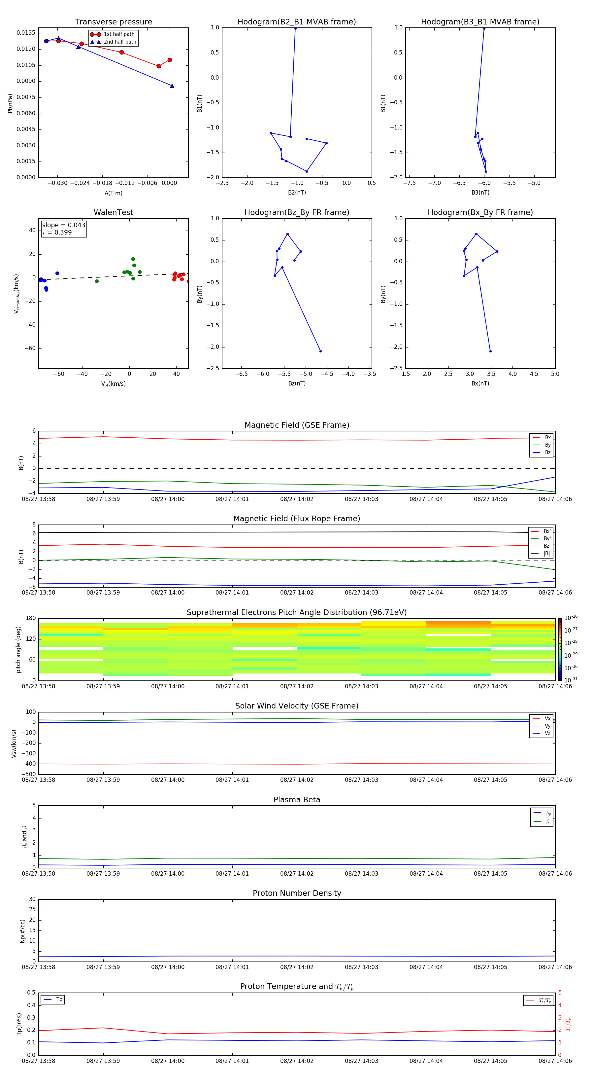Click the 'Hodogram(B2_B1 MVAB frame)' title
The height and width of the screenshot is (1090, 594).
tap(297, 22)
